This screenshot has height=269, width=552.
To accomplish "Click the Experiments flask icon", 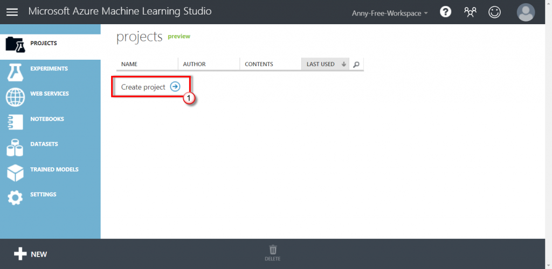I will [15, 72].
